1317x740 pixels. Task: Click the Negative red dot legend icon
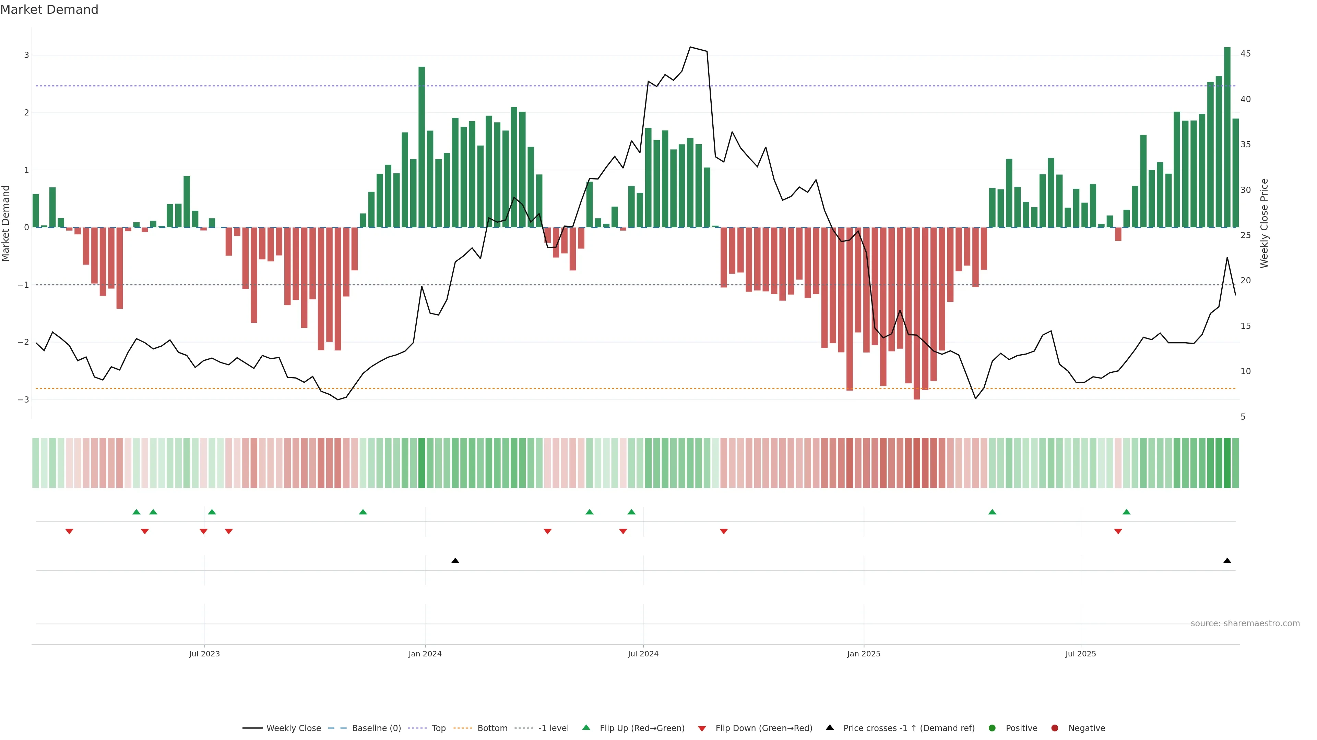tap(1055, 728)
